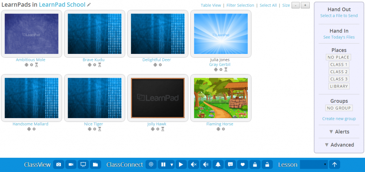
Task: Select the Jolly Hawk chalkboard thumbnail
Action: click(158, 98)
